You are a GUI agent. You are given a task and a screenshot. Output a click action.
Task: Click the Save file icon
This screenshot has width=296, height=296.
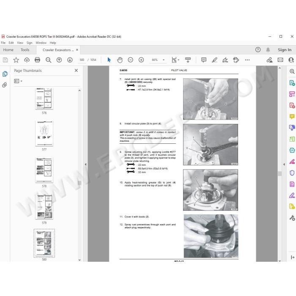pyautogui.click(x=5, y=60)
